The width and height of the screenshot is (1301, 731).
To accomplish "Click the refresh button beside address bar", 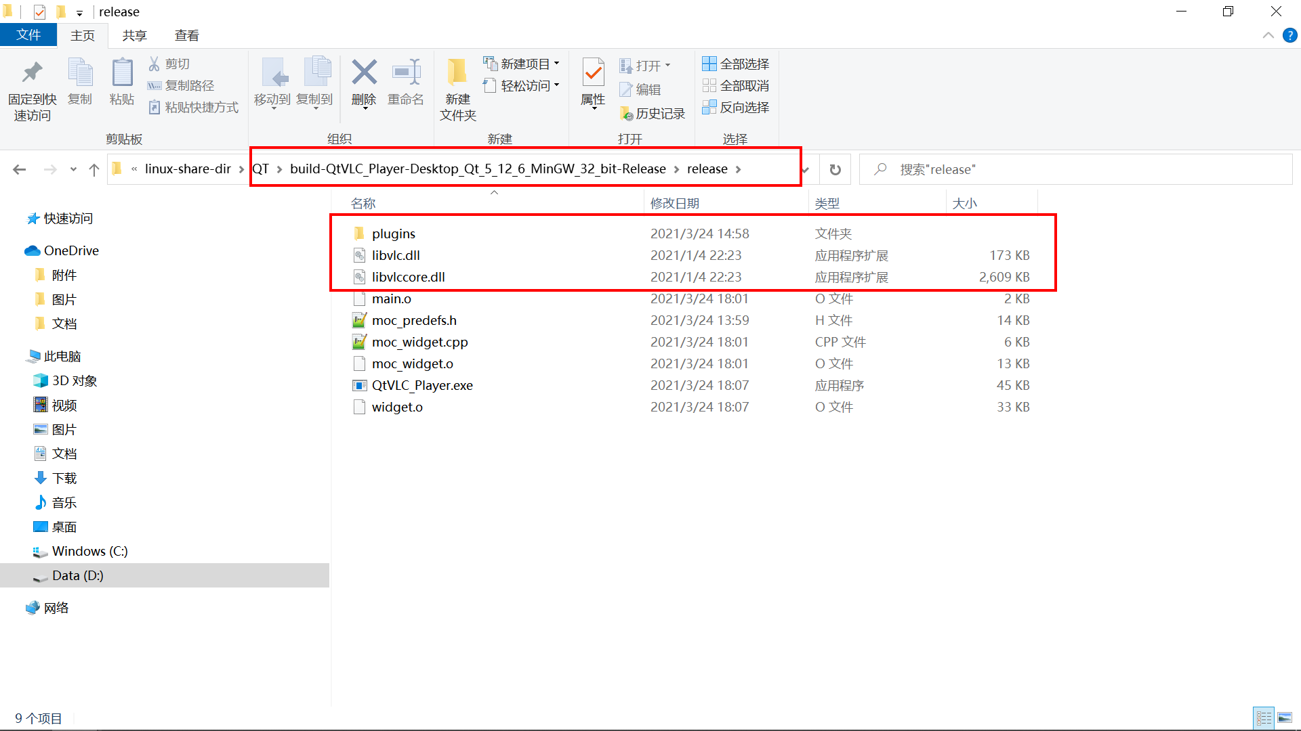I will [x=835, y=169].
